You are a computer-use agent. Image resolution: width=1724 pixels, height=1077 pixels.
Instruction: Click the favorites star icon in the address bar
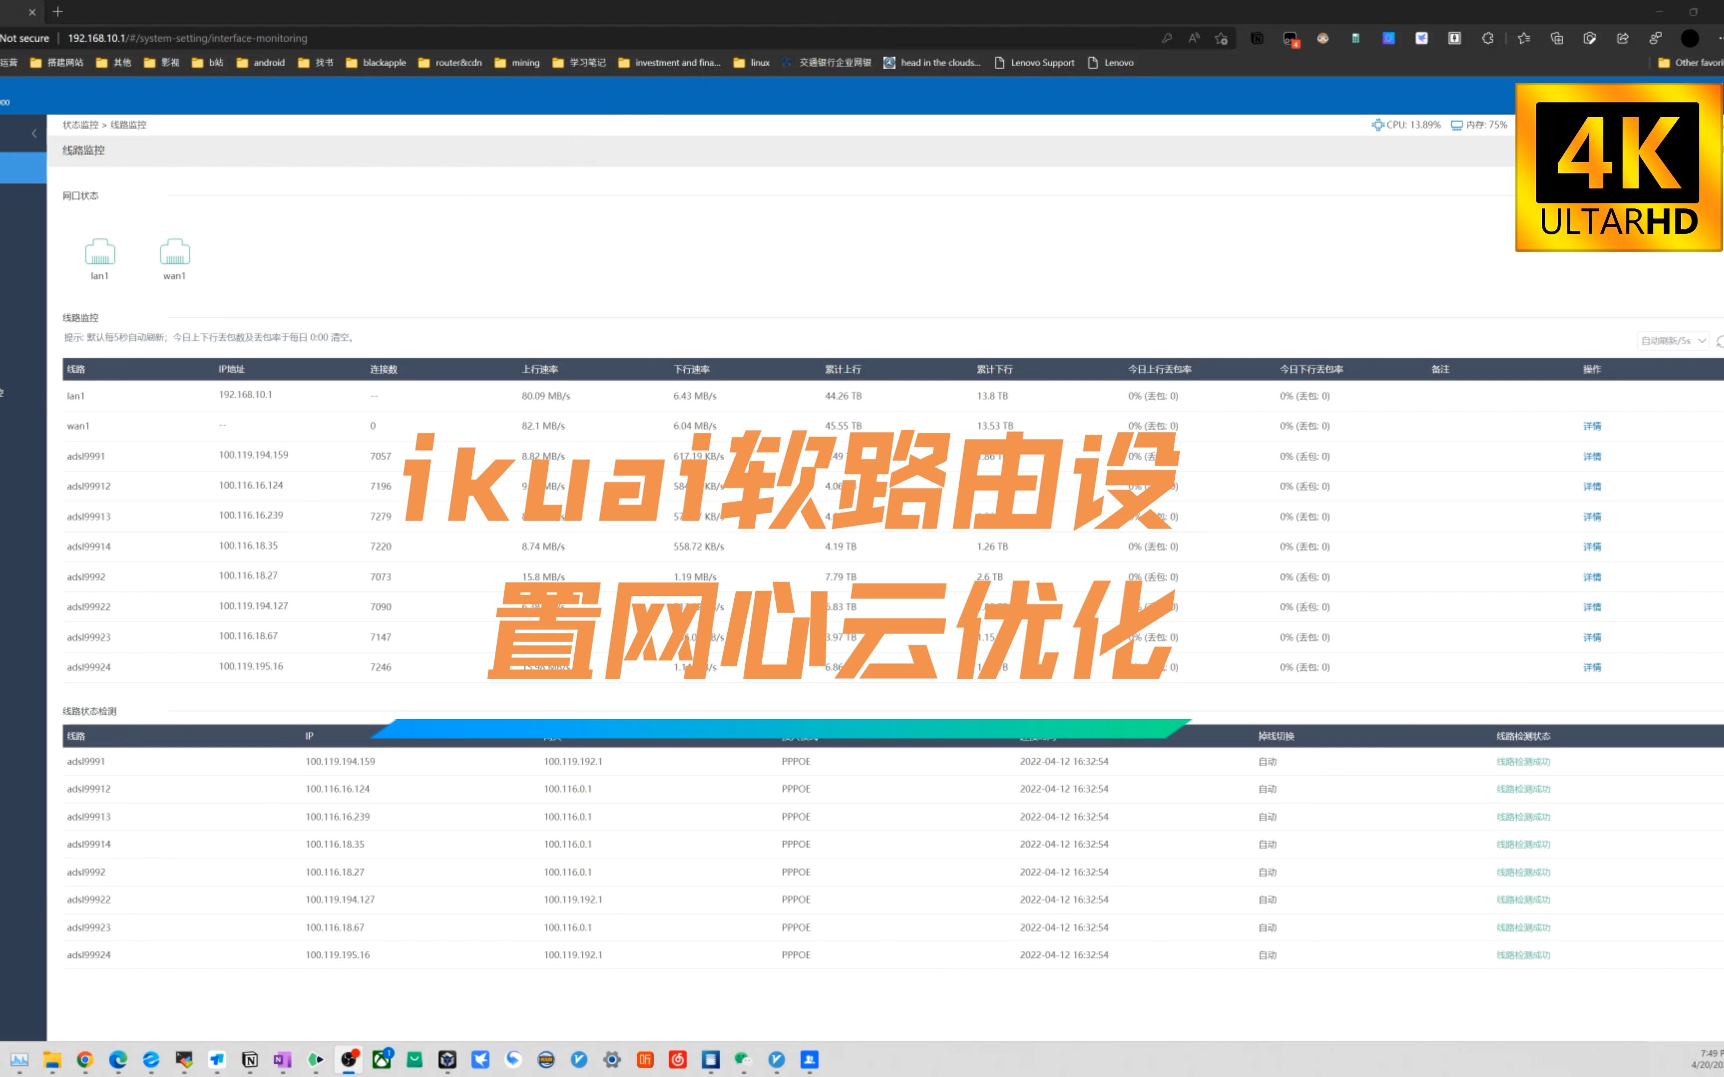pos(1220,38)
